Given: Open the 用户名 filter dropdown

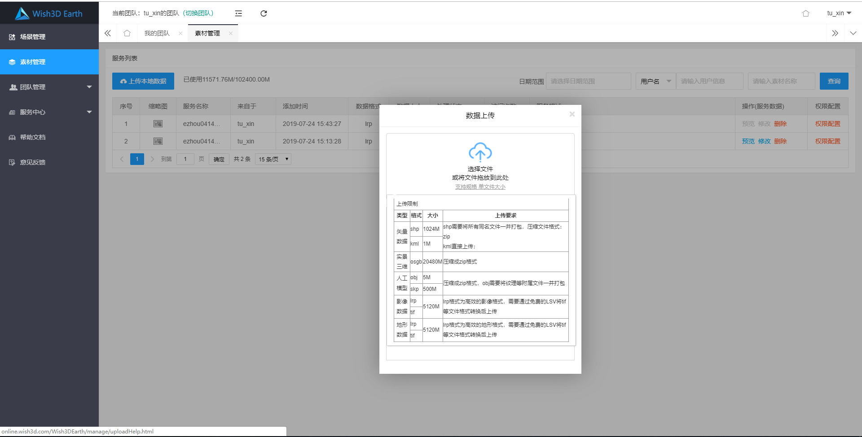Looking at the screenshot, I should (x=655, y=81).
